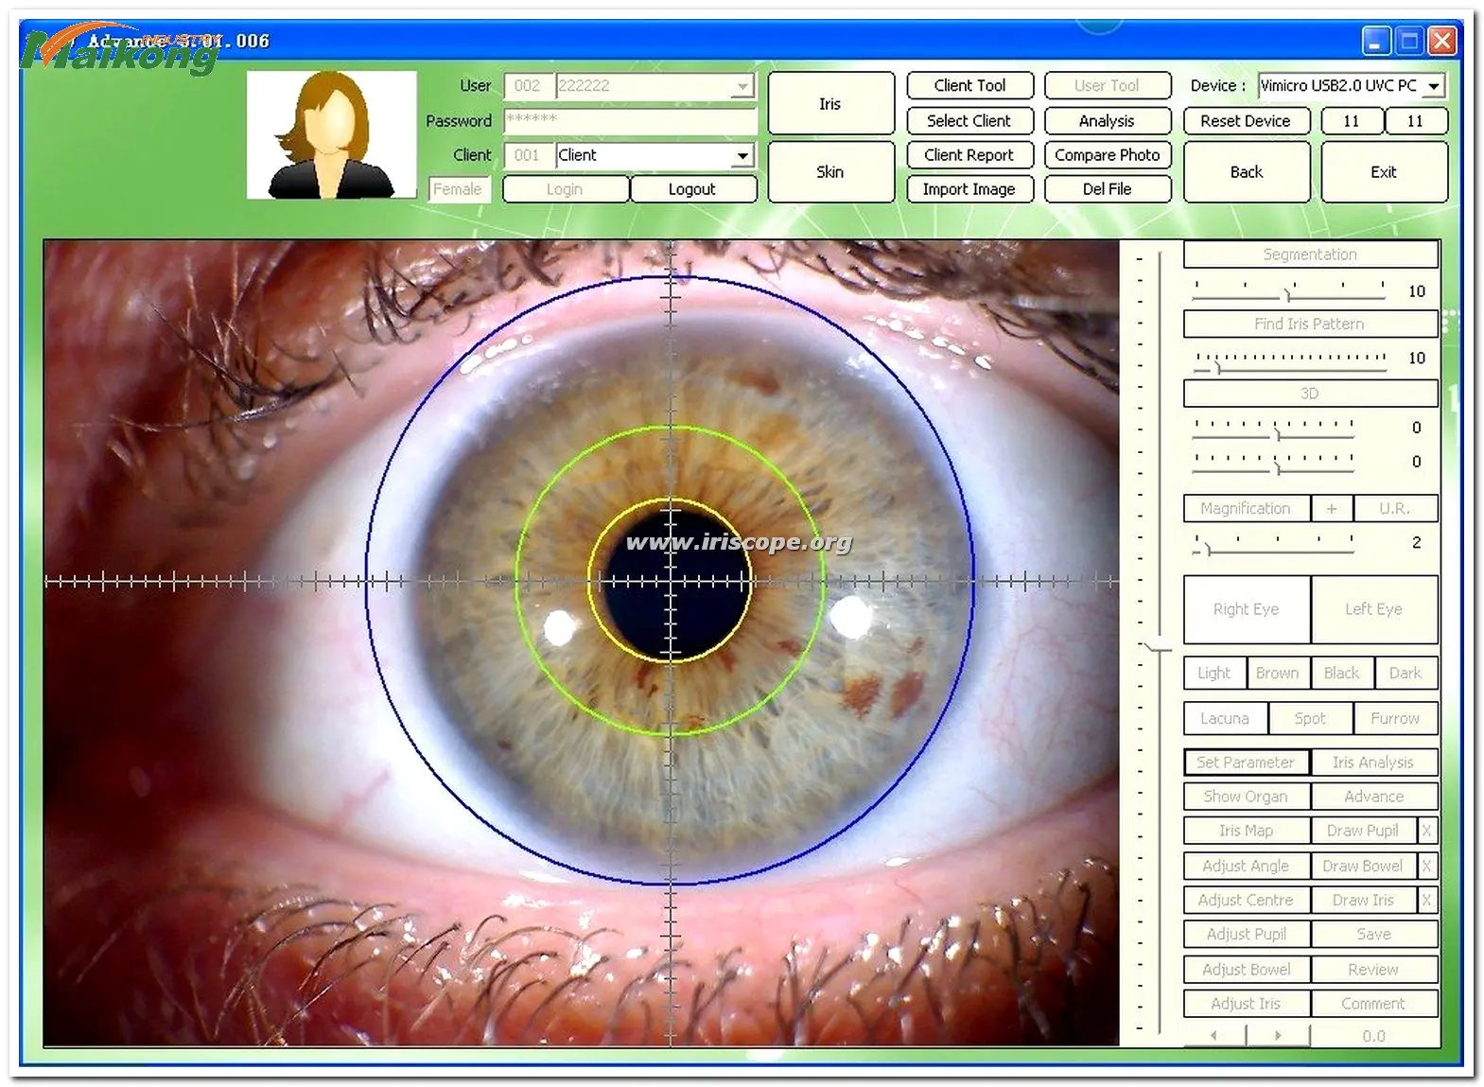The width and height of the screenshot is (1484, 1087).
Task: Choose the Brown iris color option
Action: click(1277, 673)
